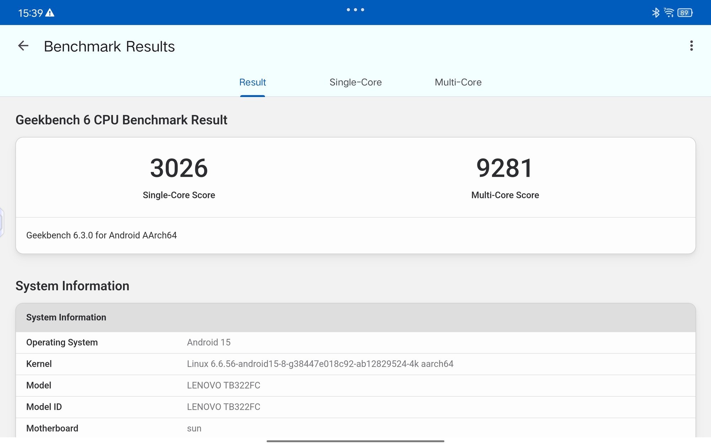Select the Result tab
Viewport: 711px width, 445px height.
252,82
